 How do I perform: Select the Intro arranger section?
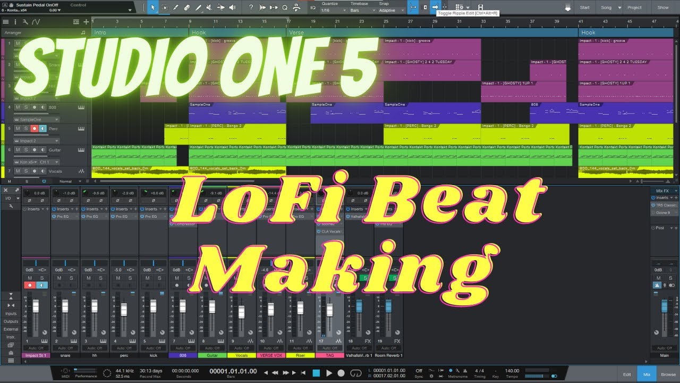140,32
